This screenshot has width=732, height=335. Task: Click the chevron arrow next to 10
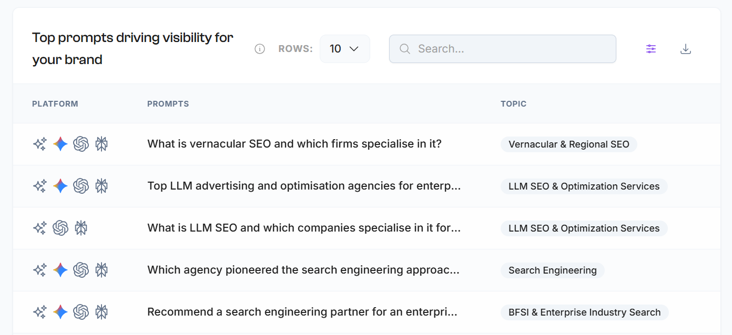tap(354, 49)
